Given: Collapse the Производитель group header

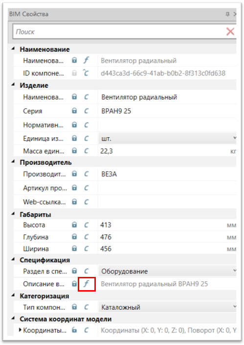Looking at the screenshot, I should coord(13,162).
